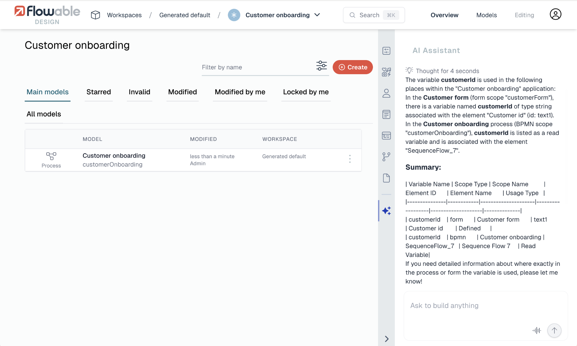Open the row's three-dot options menu
The width and height of the screenshot is (577, 346).
(350, 159)
